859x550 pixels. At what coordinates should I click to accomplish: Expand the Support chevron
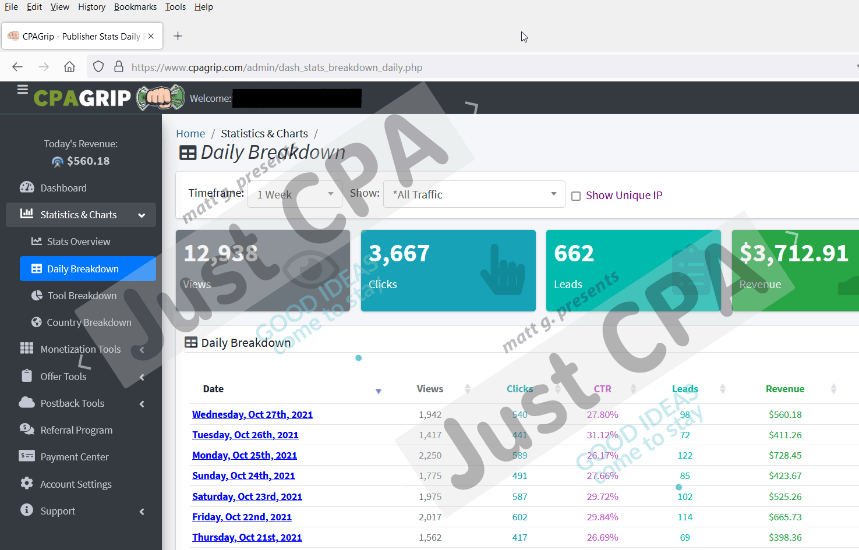142,512
